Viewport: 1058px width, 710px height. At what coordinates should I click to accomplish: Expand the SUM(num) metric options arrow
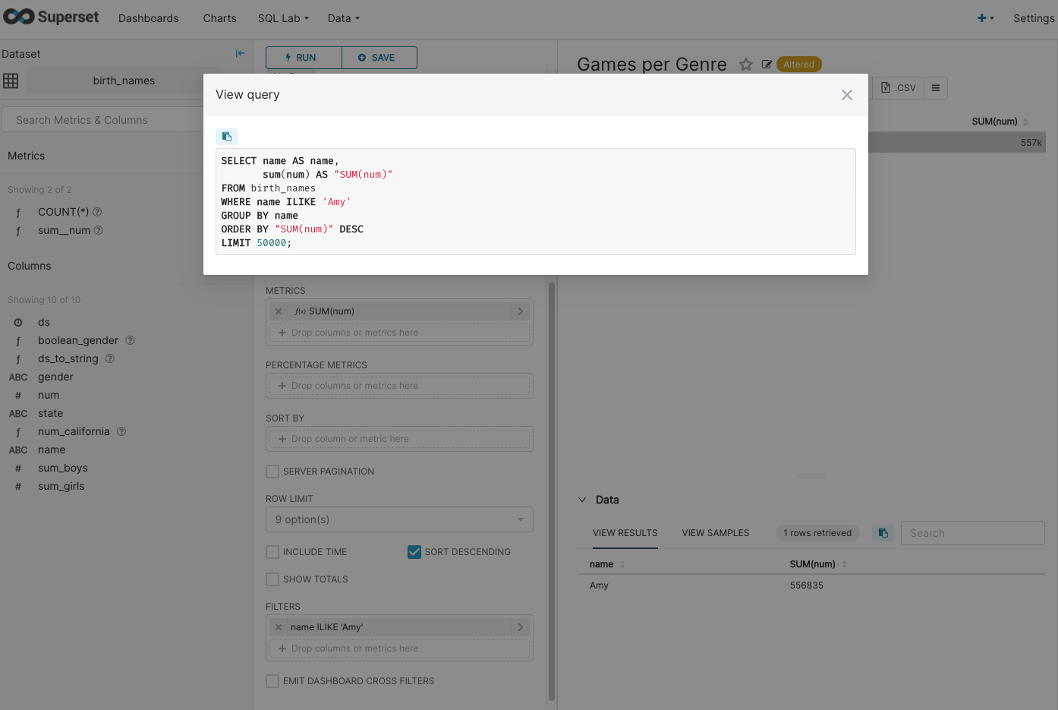pyautogui.click(x=521, y=311)
